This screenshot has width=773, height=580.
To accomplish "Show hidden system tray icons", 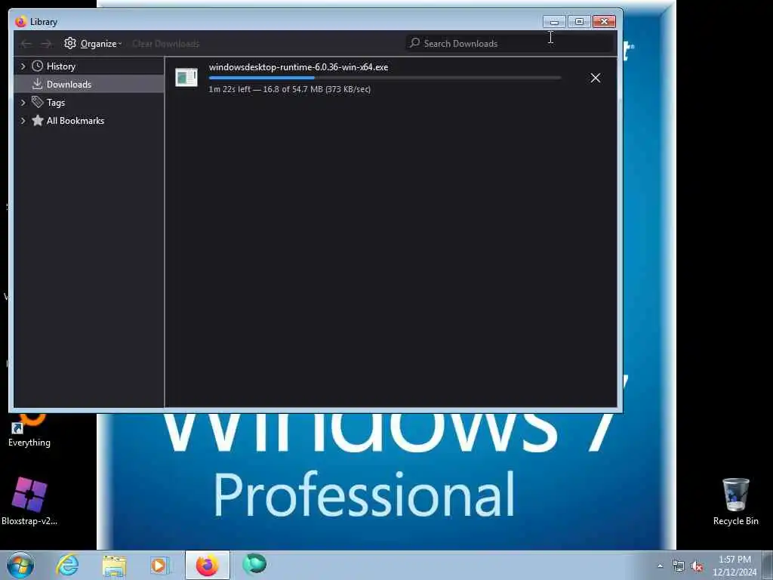I will pos(660,566).
